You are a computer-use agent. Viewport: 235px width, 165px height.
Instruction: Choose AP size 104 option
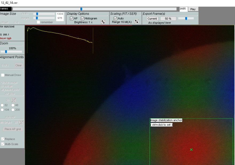tap(2, 110)
